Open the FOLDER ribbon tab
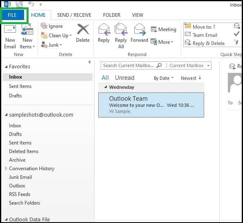Screen dimensions: 243x223 click(x=112, y=15)
